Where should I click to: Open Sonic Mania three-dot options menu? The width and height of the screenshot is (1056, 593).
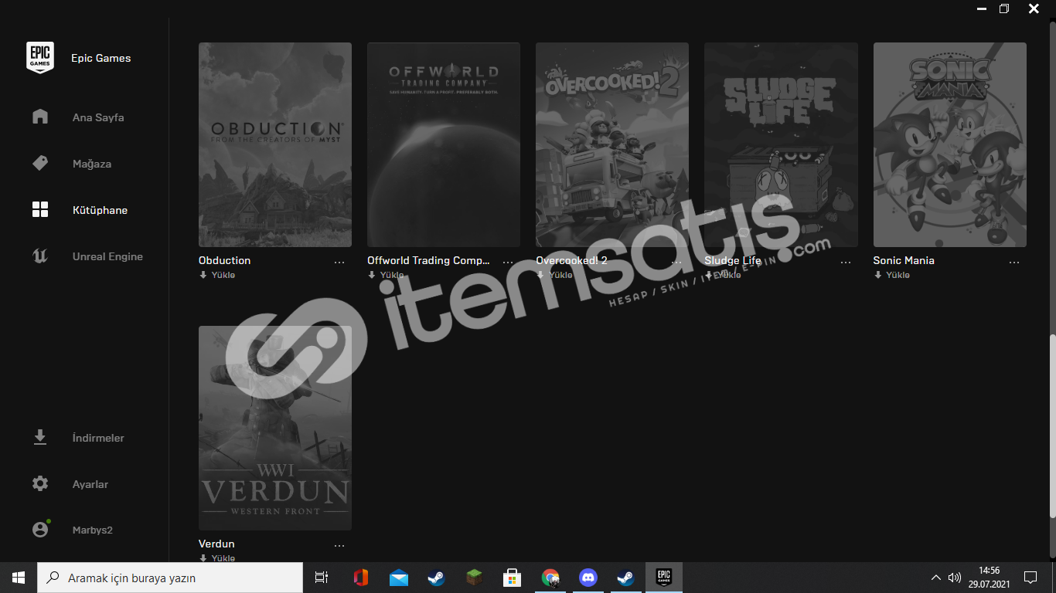tap(1014, 263)
